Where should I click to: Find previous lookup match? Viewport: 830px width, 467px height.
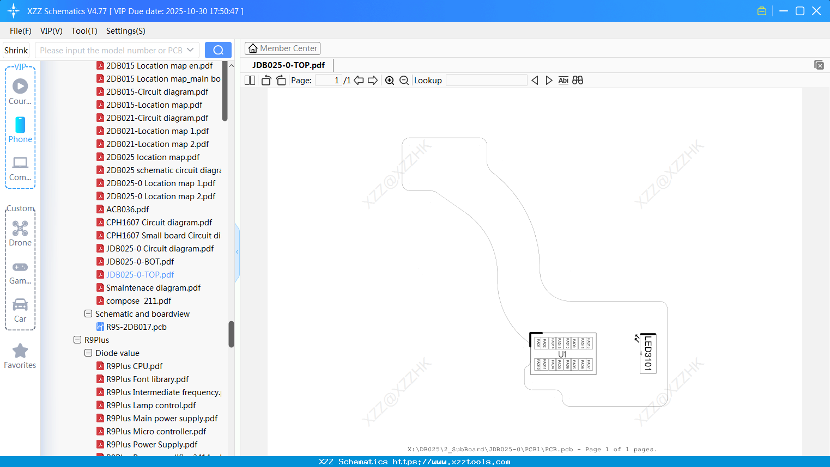pos(535,81)
